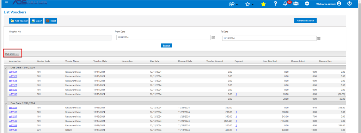Open voucher zz11530 link

pyautogui.click(x=13, y=94)
